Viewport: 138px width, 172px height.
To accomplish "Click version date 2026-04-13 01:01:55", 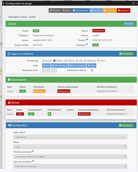I will click(x=103, y=40).
